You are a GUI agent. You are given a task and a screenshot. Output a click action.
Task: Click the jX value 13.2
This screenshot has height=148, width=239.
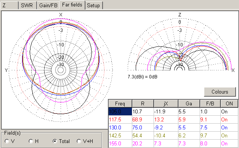pyautogui.click(x=166, y=119)
